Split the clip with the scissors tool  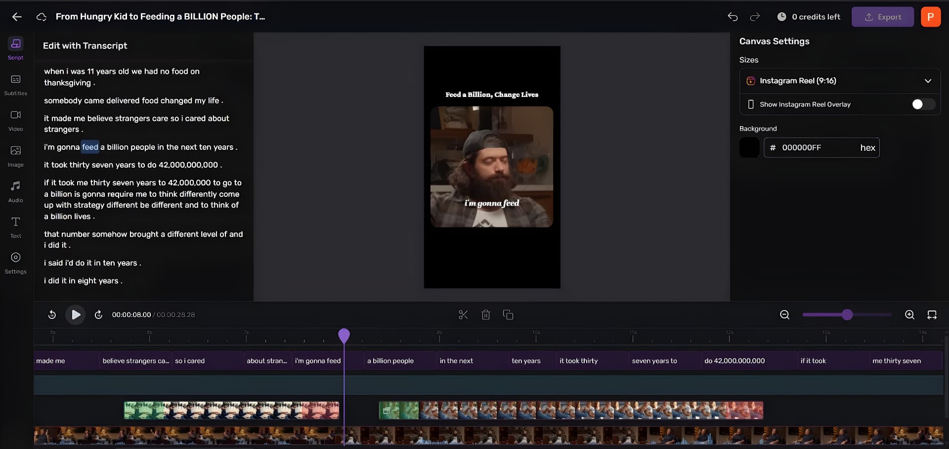click(463, 314)
